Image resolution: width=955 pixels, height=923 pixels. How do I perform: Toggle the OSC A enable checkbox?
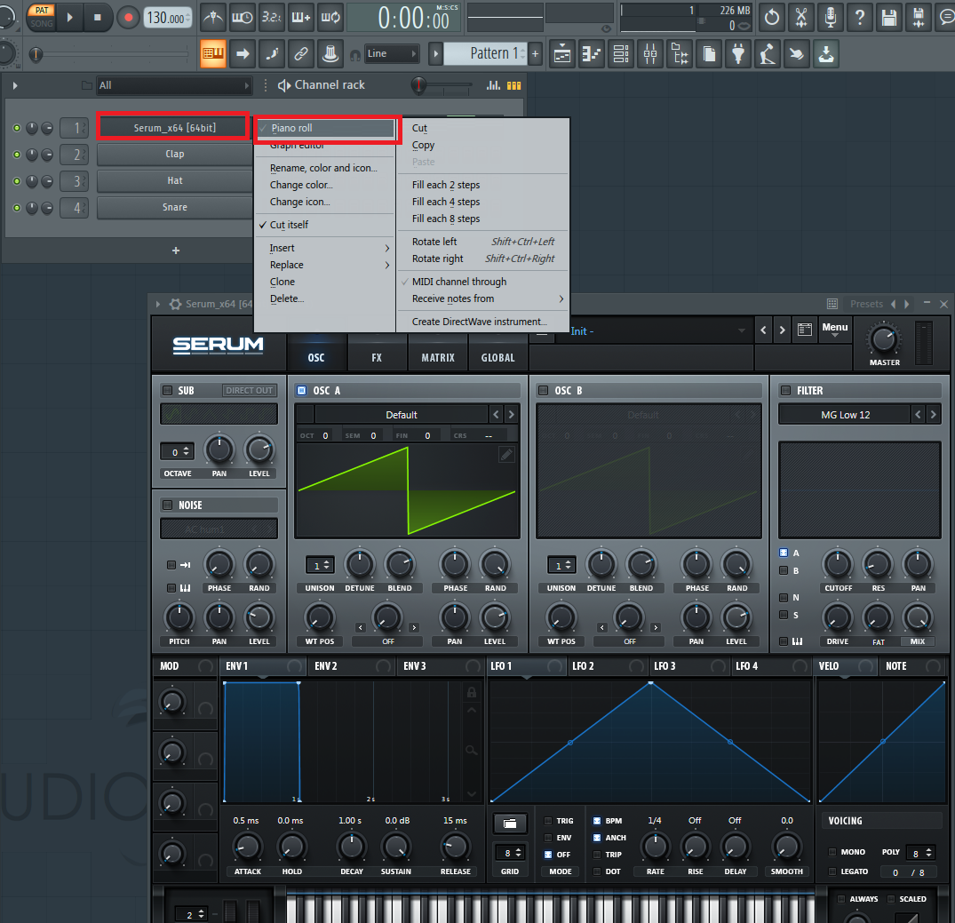[301, 391]
